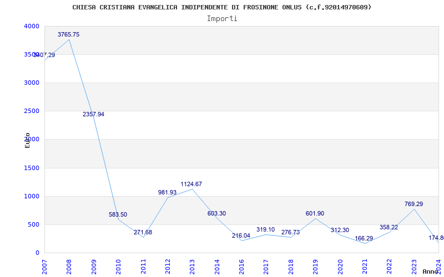The height and width of the screenshot is (277, 444).
Task: Select the 1500 y-axis tick label
Action: (x=32, y=168)
